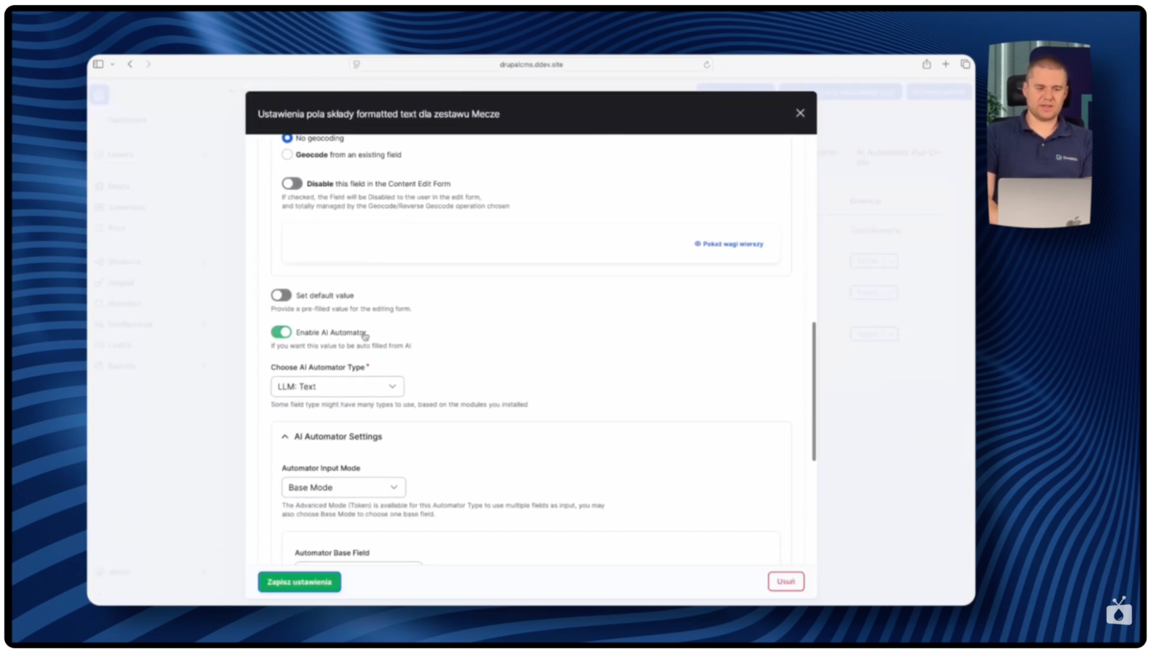Viewport: 1151px width, 652px height.
Task: Click the dialog vertical scrollbar
Action: pos(814,392)
